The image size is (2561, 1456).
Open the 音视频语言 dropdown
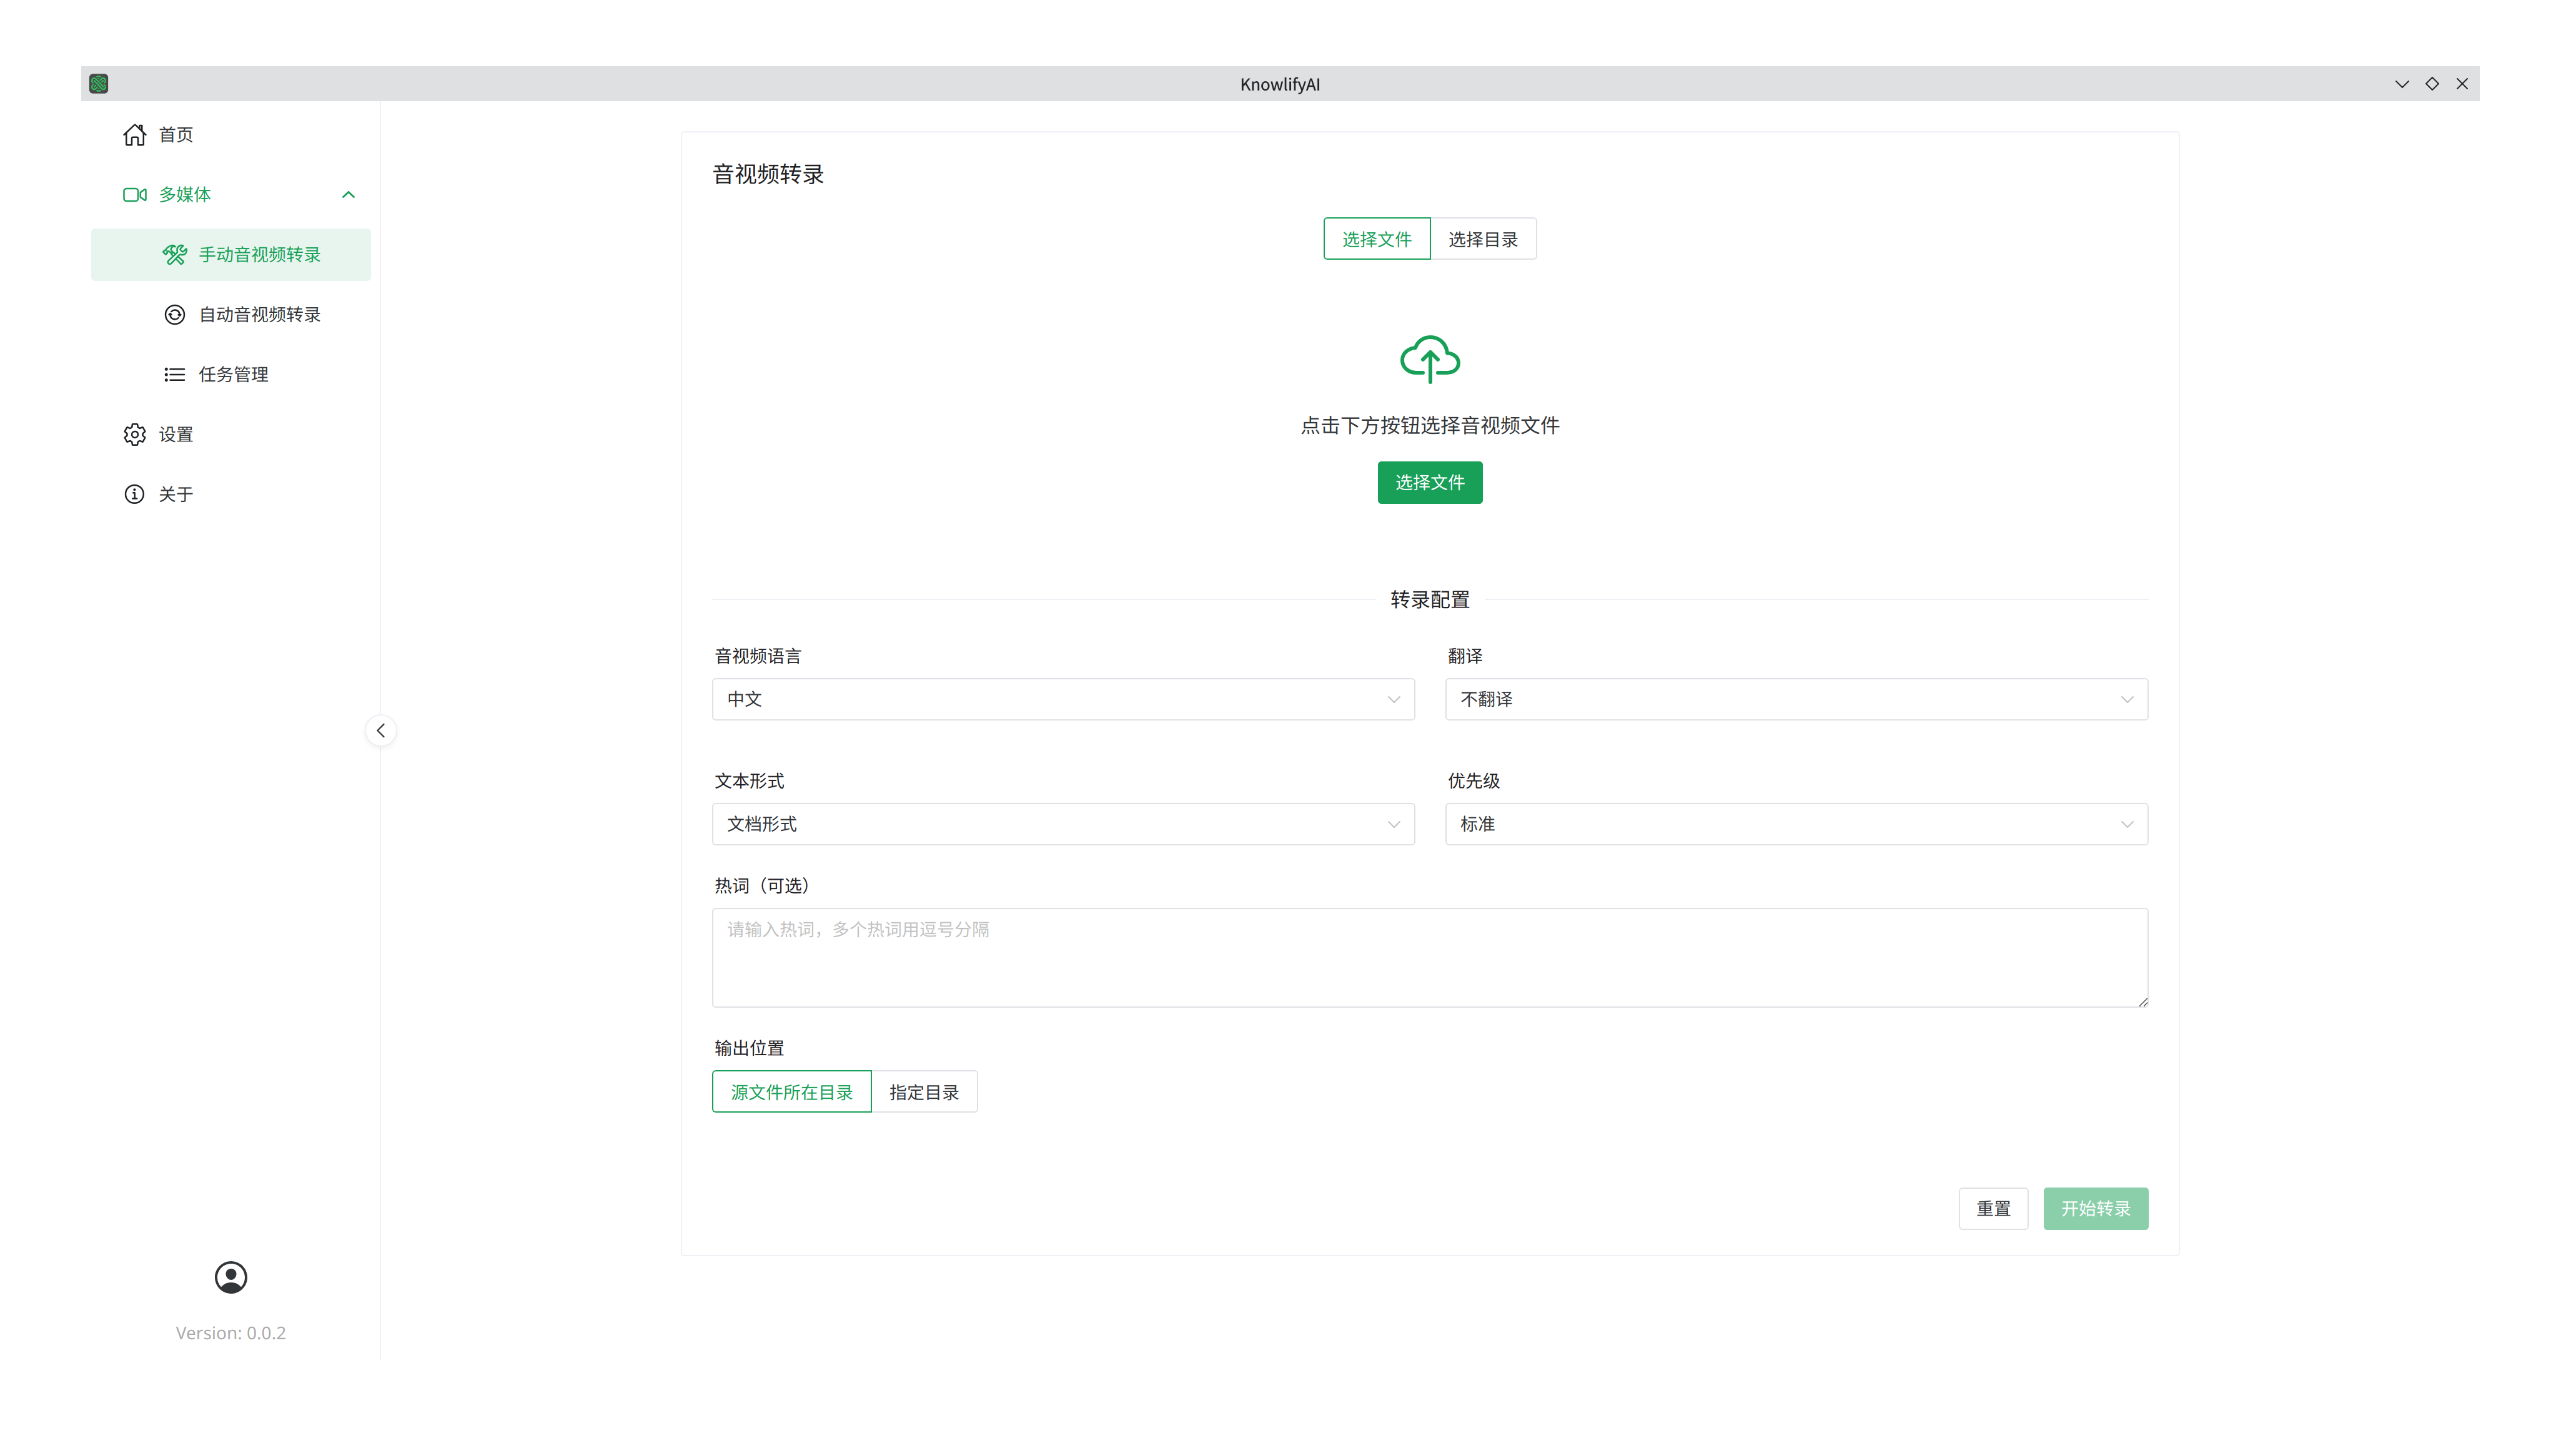[1063, 700]
